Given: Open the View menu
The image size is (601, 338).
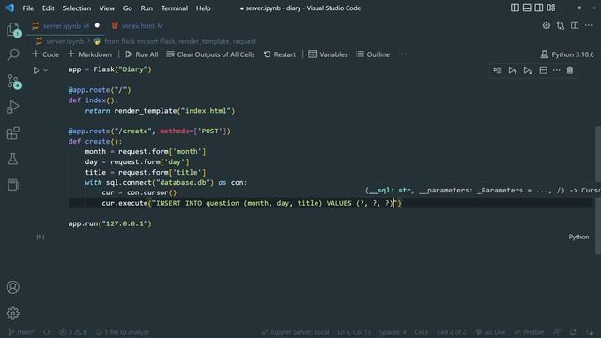Looking at the screenshot, I should coord(106,8).
